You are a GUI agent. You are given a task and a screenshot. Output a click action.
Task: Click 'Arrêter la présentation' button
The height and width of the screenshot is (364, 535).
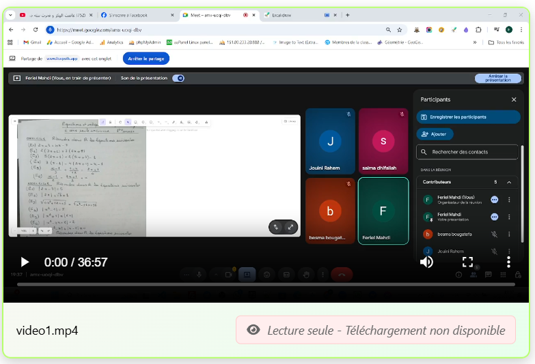pos(497,78)
